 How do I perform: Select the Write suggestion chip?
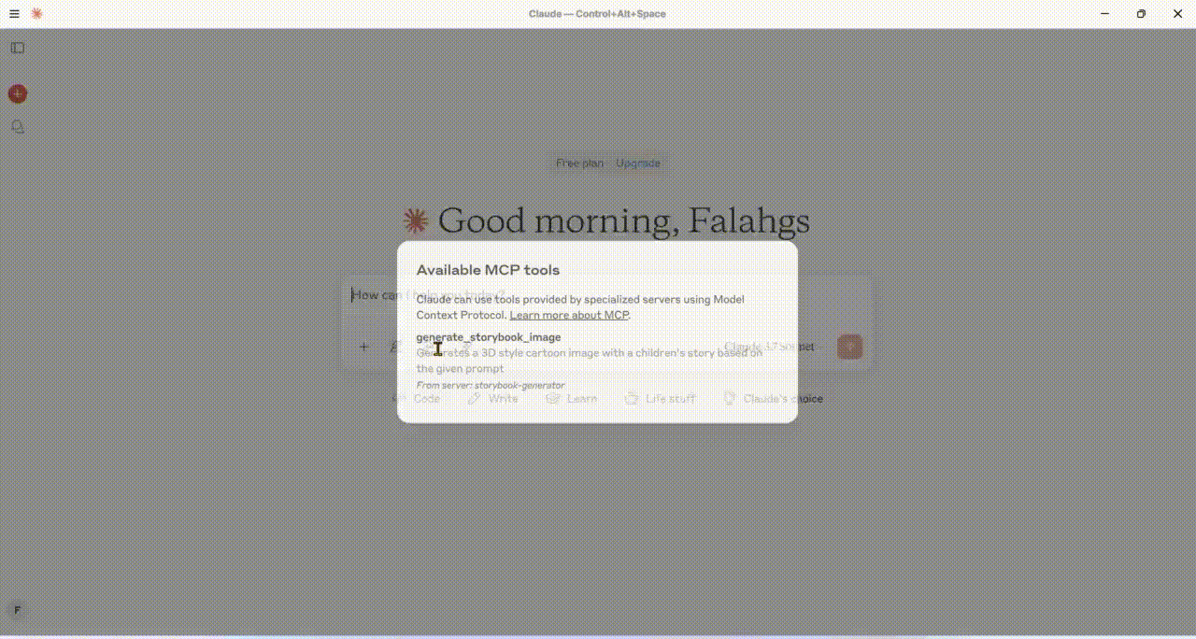coord(492,398)
